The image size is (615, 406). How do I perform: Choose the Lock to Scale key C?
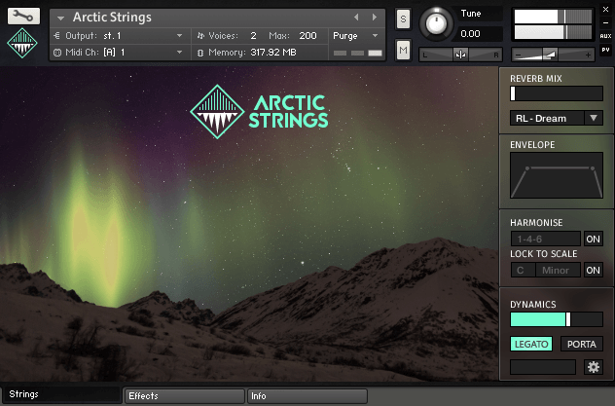tap(523, 270)
